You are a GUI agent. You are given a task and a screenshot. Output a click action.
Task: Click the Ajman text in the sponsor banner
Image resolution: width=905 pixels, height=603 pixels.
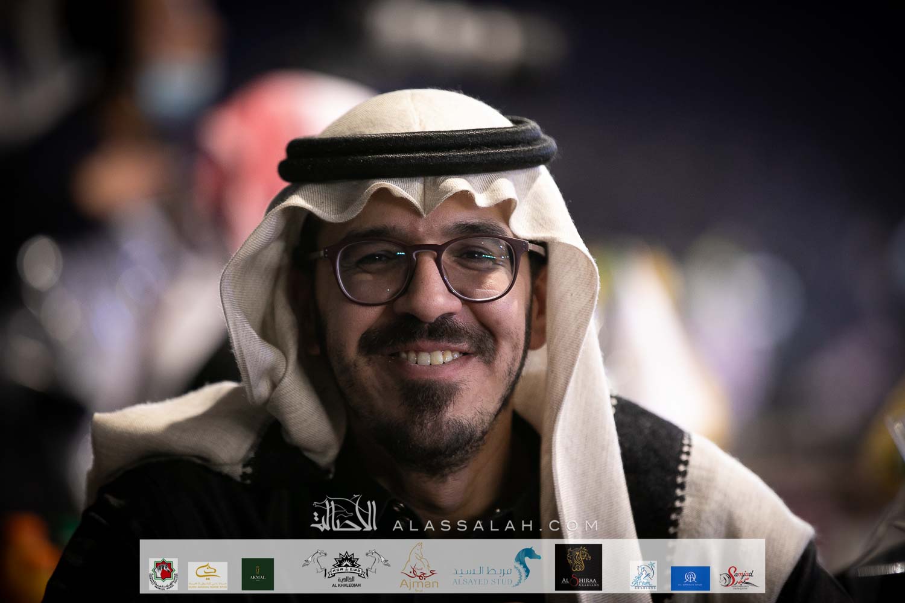pyautogui.click(x=419, y=582)
